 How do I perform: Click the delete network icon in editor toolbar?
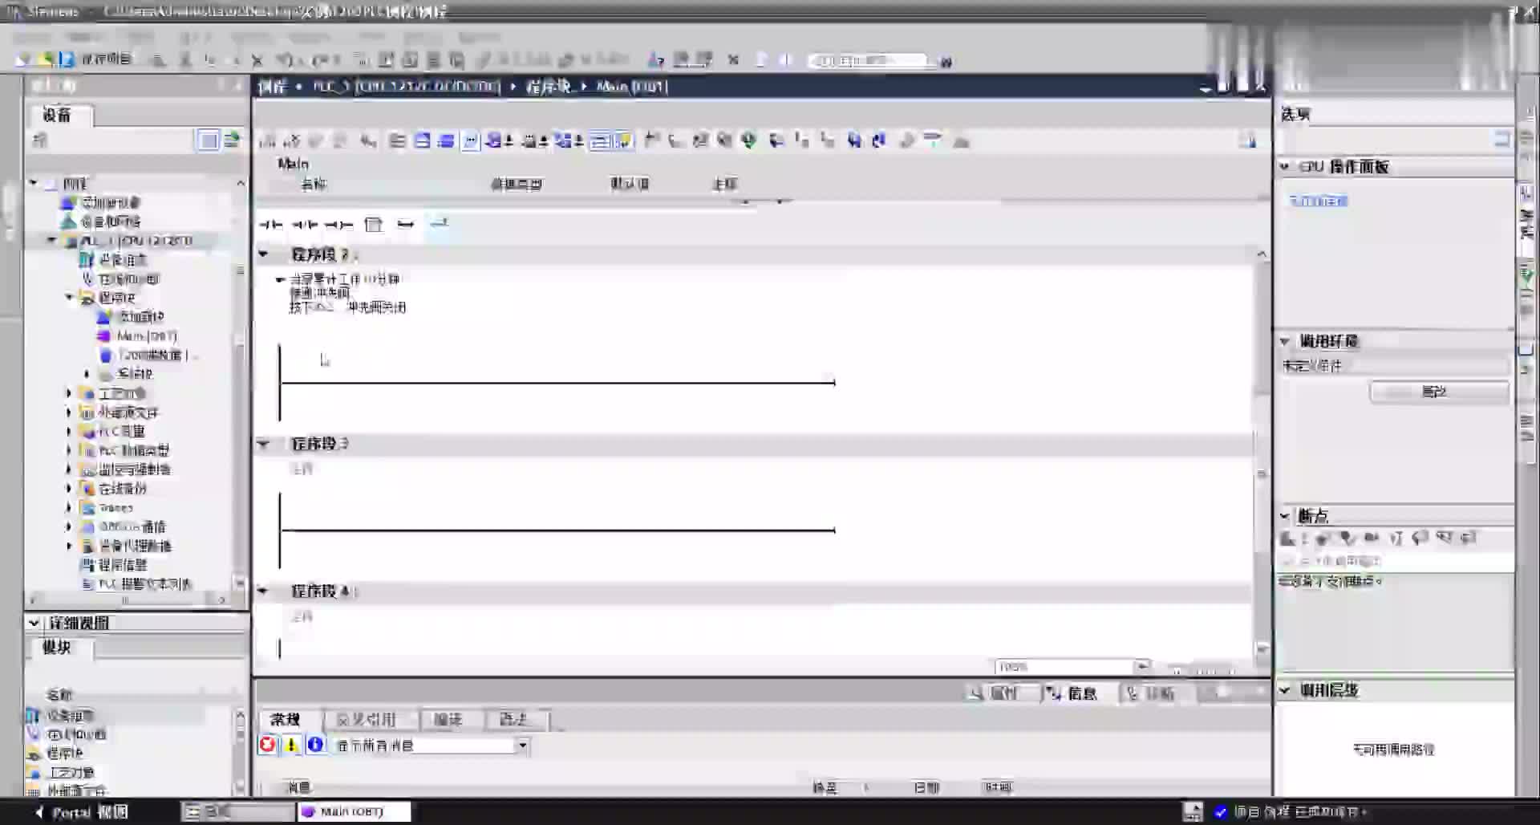(292, 141)
